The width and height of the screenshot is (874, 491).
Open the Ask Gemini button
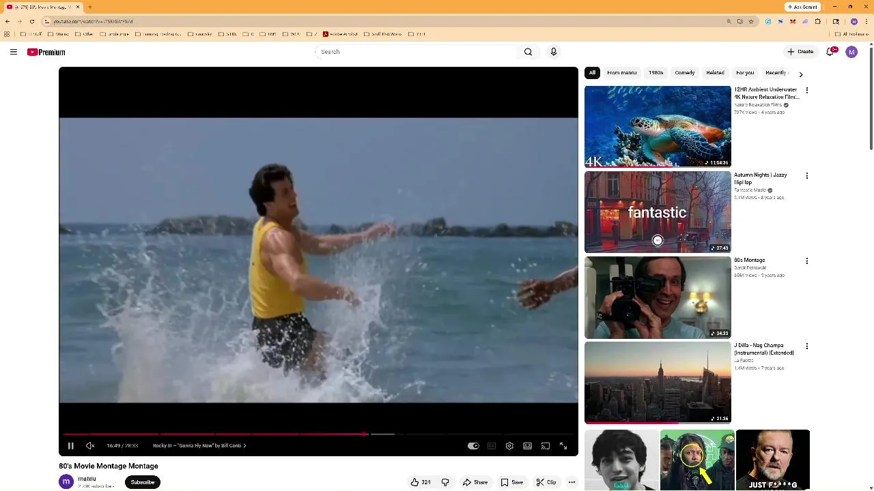click(x=802, y=7)
